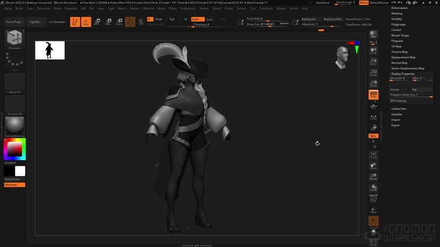The width and height of the screenshot is (440, 247).
Task: Open the Document menu
Action: (x=43, y=8)
